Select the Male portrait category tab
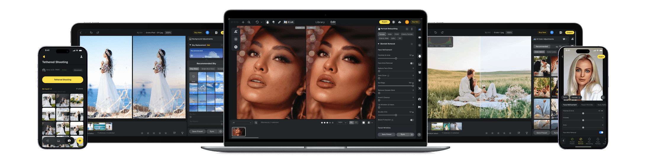Screen dimensions: 651x162 click(390, 34)
